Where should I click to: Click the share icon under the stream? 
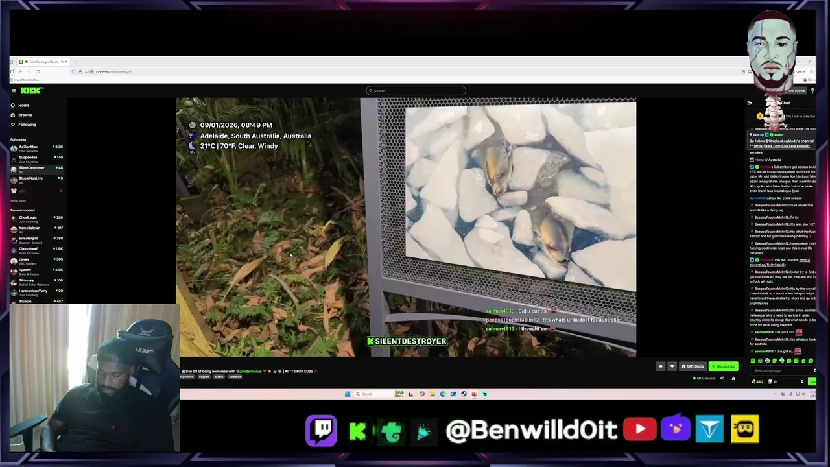pos(722,378)
